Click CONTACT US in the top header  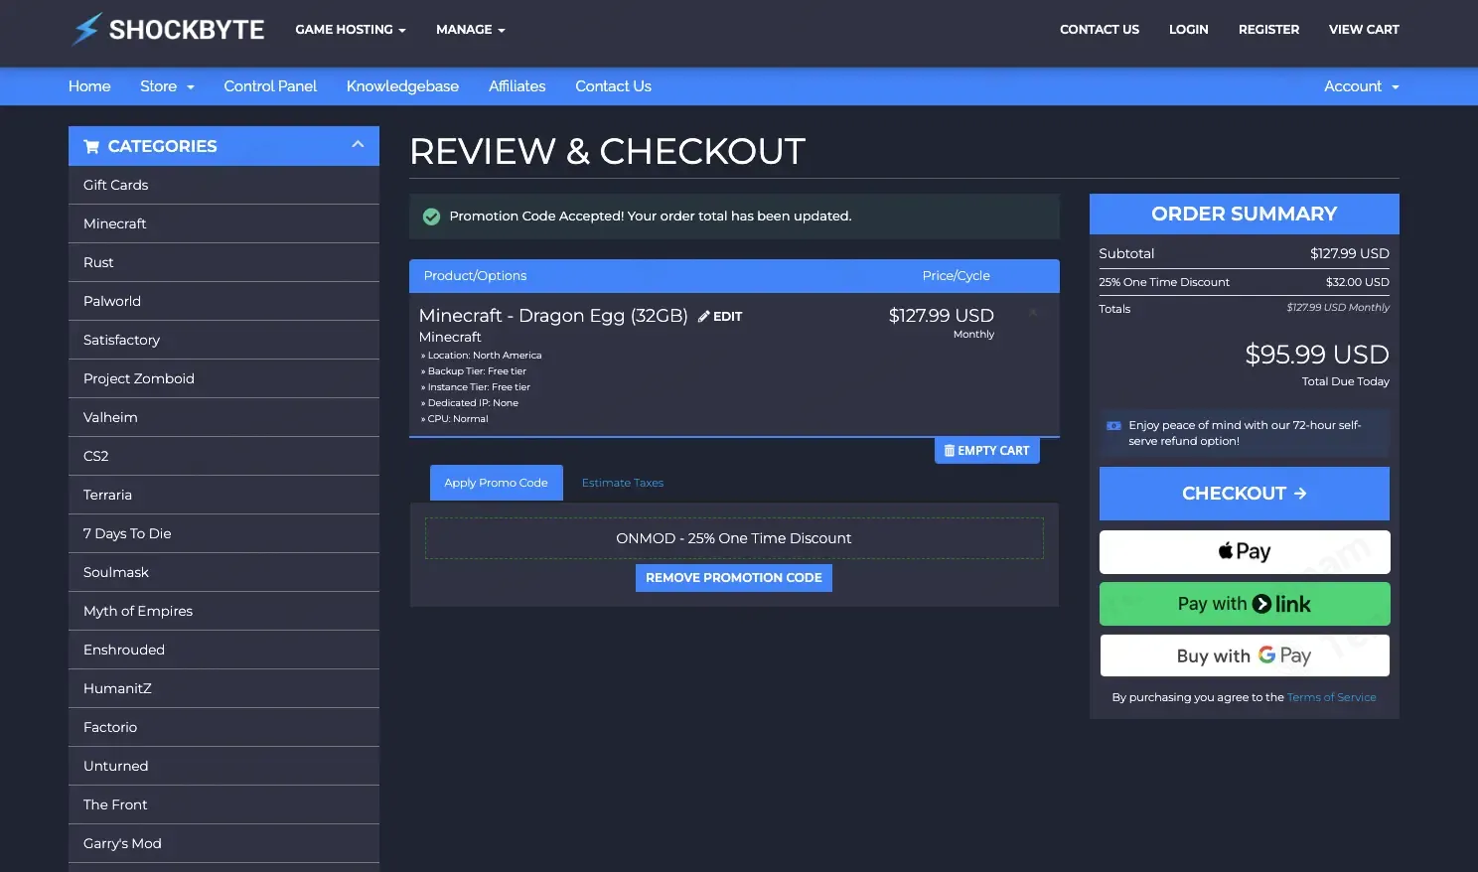(1100, 30)
